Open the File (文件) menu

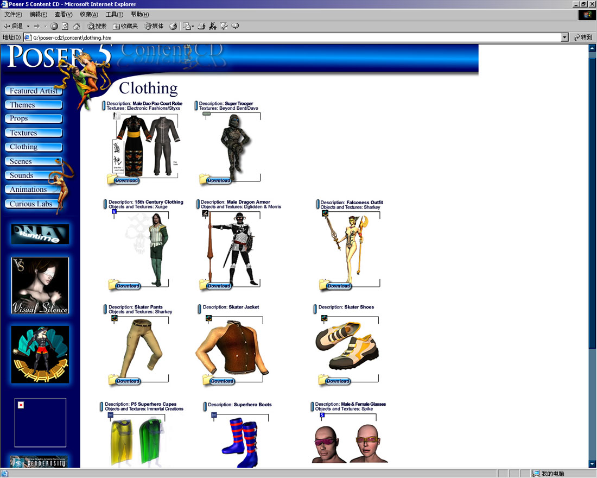tap(13, 15)
